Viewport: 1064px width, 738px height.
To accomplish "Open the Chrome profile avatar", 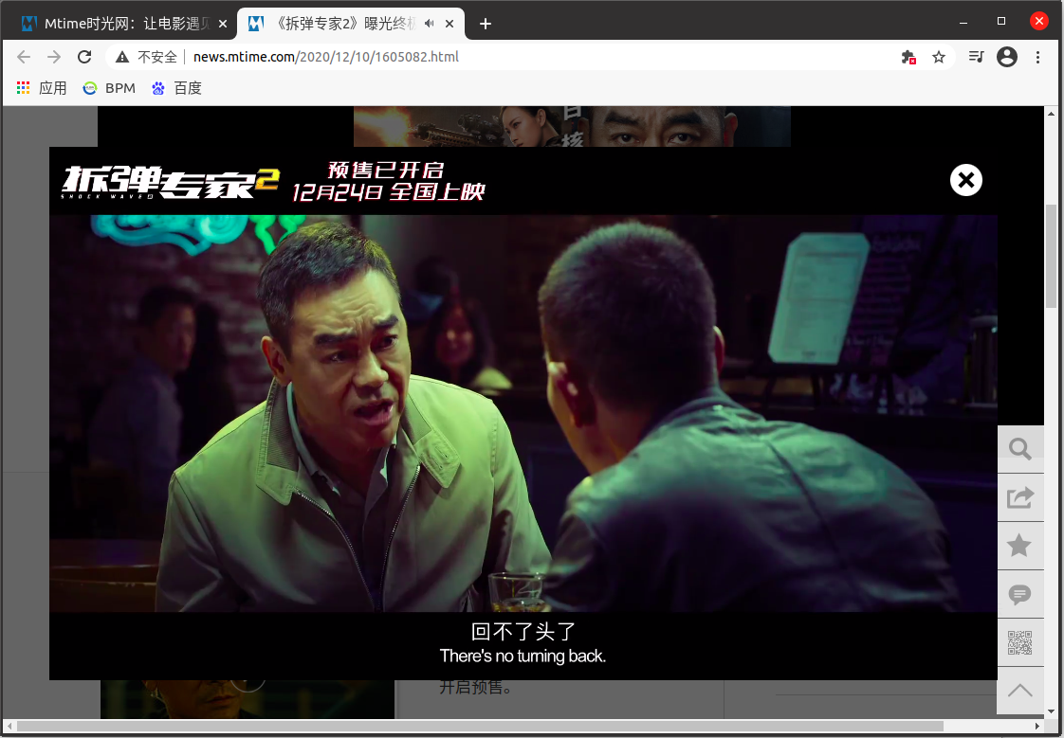I will click(x=1007, y=57).
